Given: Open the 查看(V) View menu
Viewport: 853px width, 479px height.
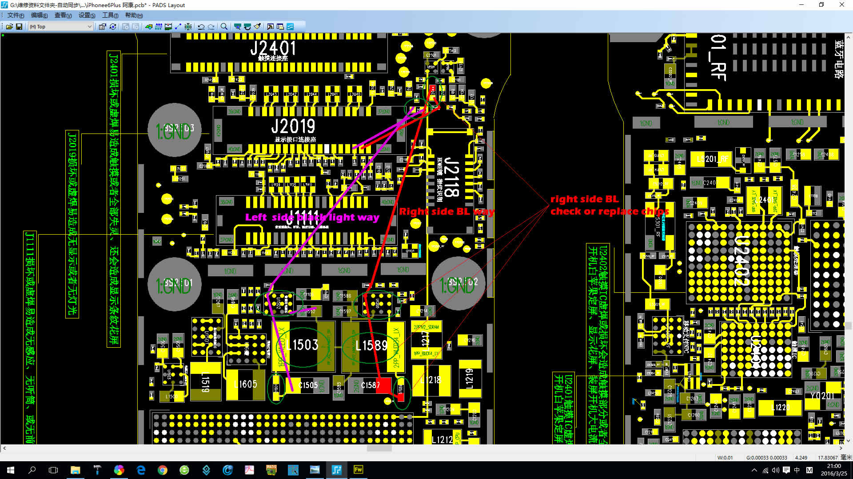Looking at the screenshot, I should [63, 15].
